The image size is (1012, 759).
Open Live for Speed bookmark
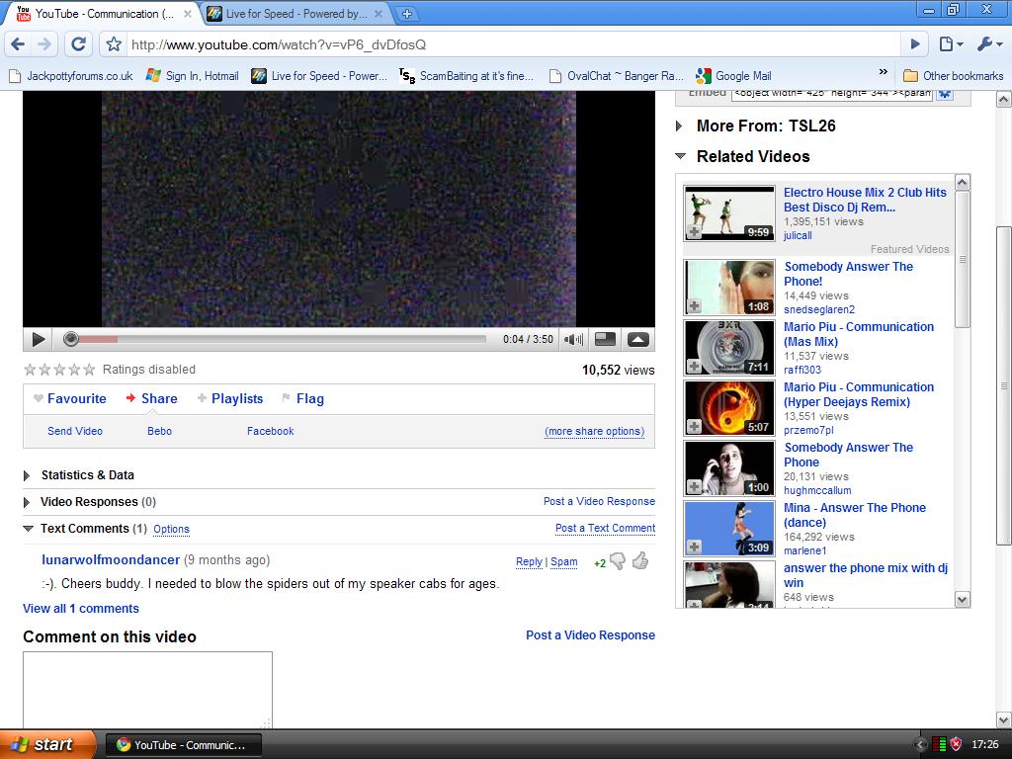pos(319,76)
